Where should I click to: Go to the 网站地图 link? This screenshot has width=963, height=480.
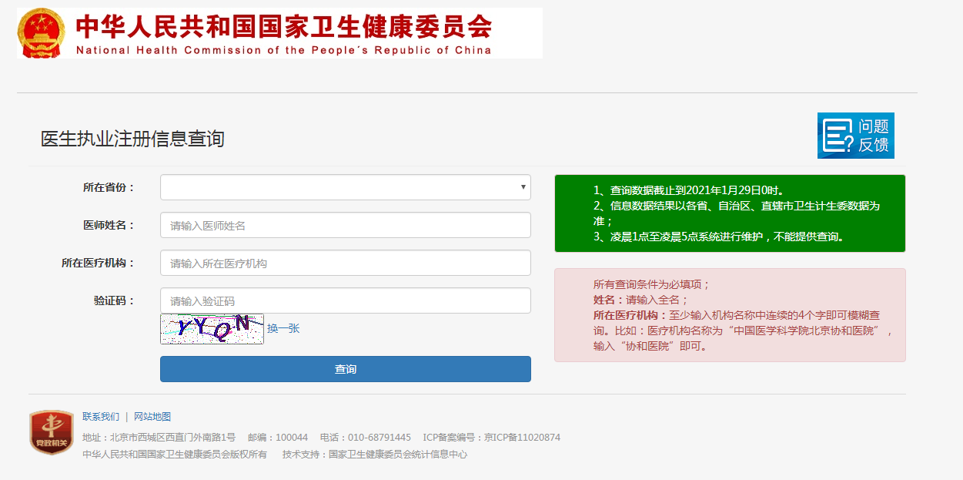pyautogui.click(x=152, y=416)
